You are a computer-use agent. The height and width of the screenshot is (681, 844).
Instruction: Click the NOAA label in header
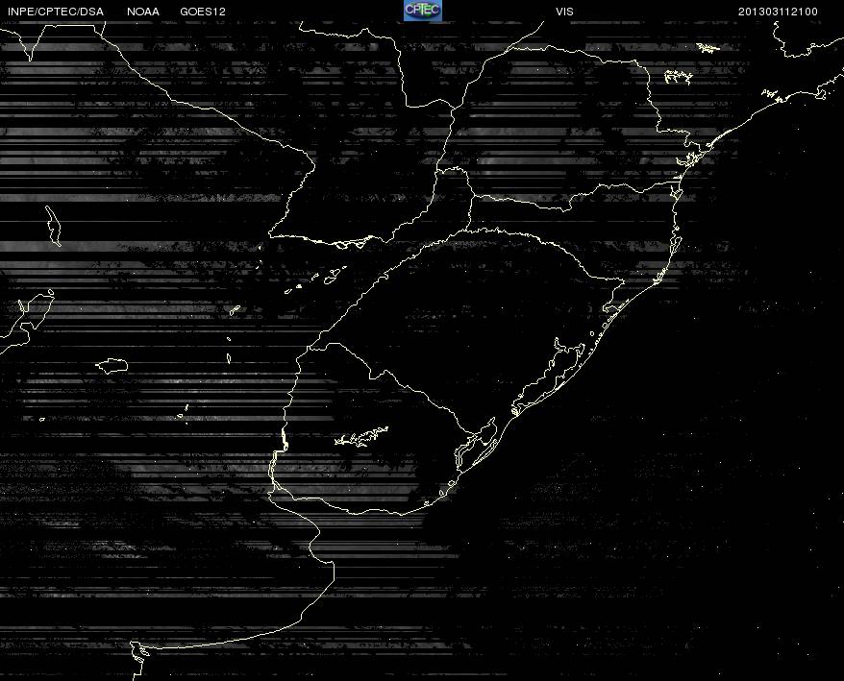pyautogui.click(x=143, y=12)
